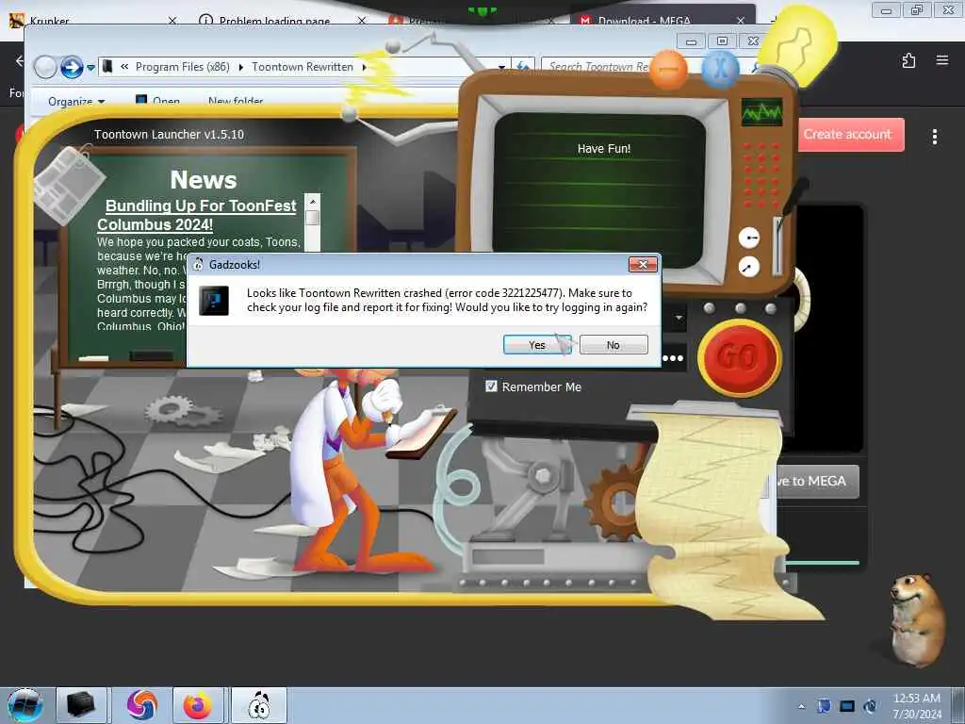Switch to the Problem loading page tab
Screen dimensions: 965x724
[x=274, y=21]
